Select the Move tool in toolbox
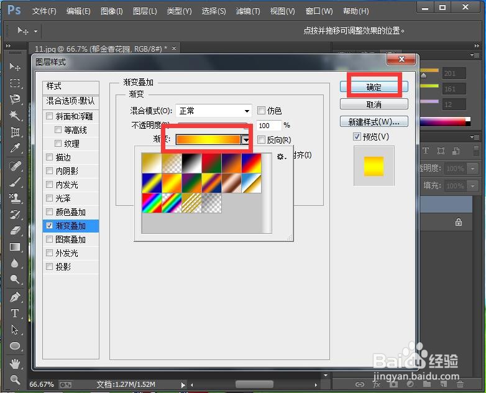The width and height of the screenshot is (486, 393). (14, 67)
